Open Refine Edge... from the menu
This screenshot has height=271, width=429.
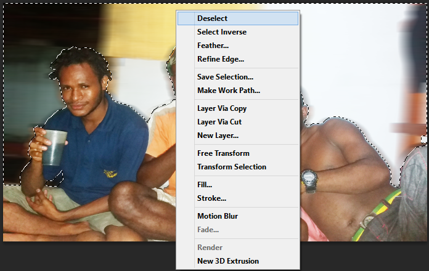point(238,59)
